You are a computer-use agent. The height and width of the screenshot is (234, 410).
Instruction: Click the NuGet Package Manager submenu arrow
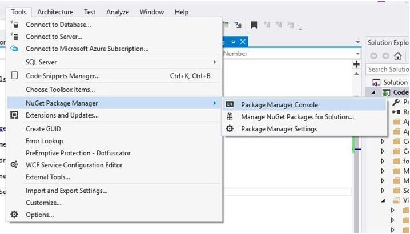tap(214, 103)
